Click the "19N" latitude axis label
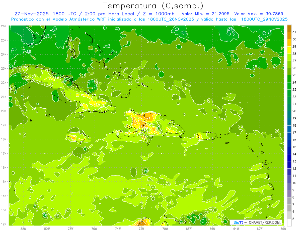This screenshot has width=301, height=232. pos(4,125)
